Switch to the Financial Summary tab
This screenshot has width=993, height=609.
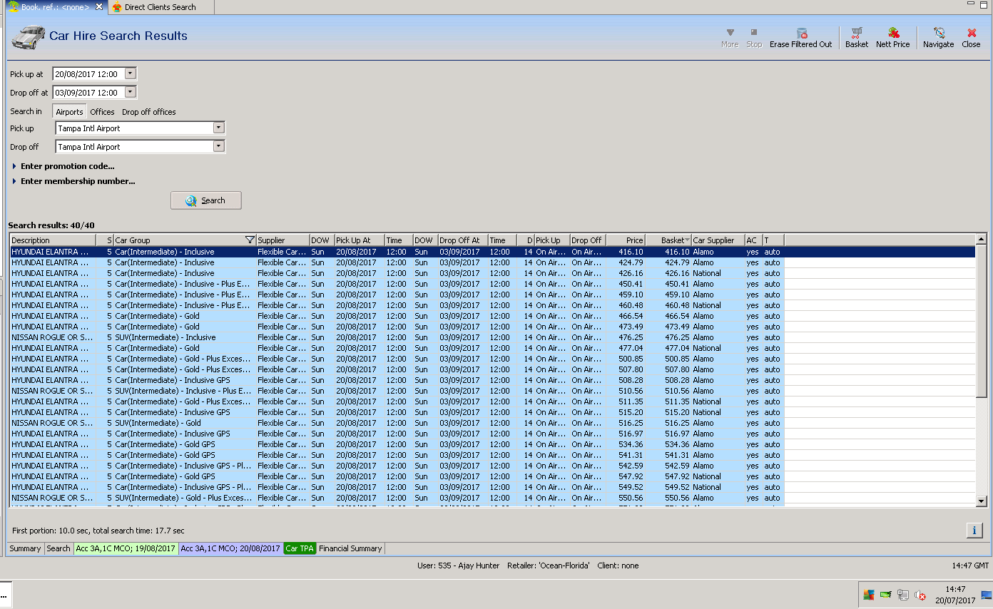pyautogui.click(x=350, y=548)
